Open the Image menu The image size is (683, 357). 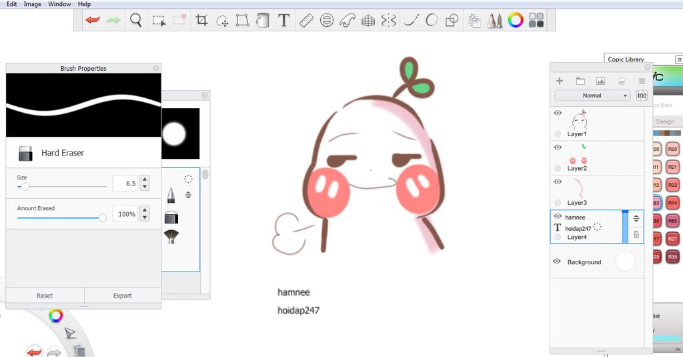point(32,4)
